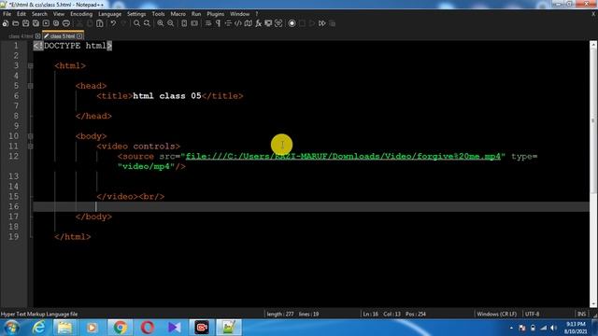This screenshot has width=598, height=336.
Task: Open the Settings menu
Action: 136,14
